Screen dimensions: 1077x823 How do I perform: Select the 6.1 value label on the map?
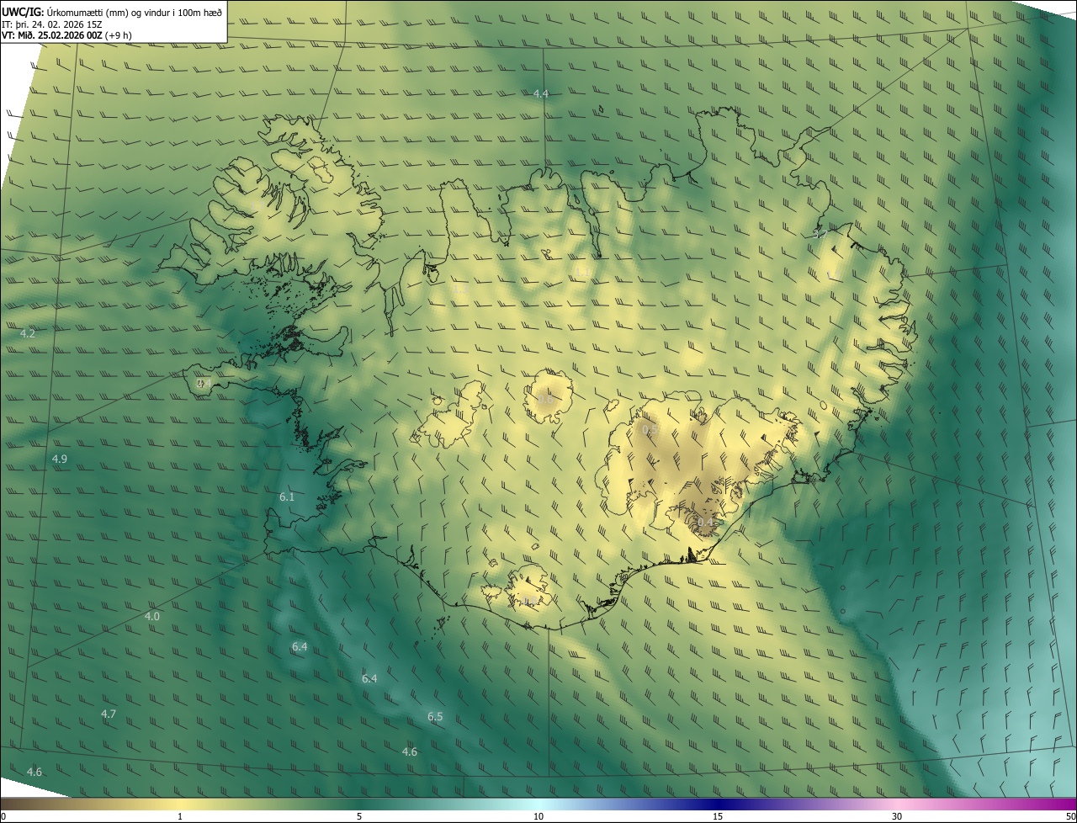click(287, 496)
